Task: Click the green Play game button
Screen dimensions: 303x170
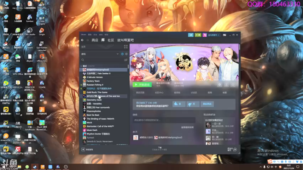Action: [142, 85]
